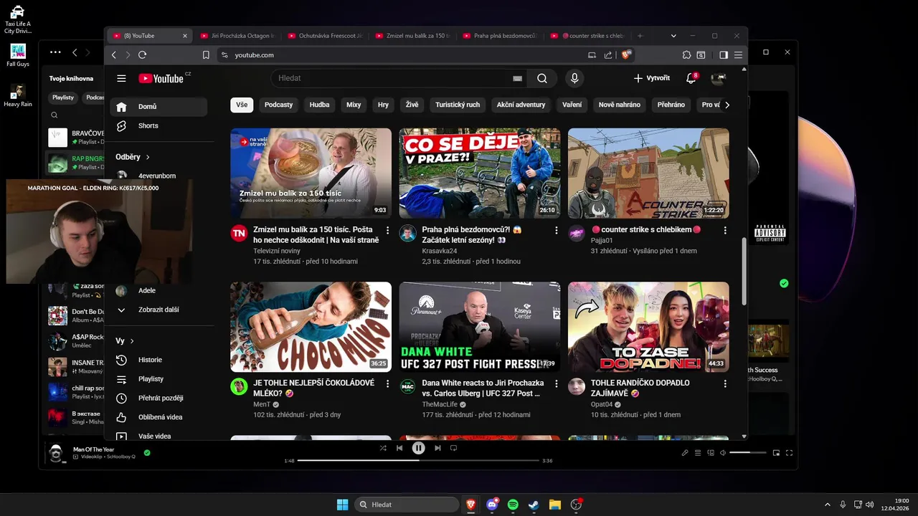Open Shorts in YouTube sidebar

(158, 126)
